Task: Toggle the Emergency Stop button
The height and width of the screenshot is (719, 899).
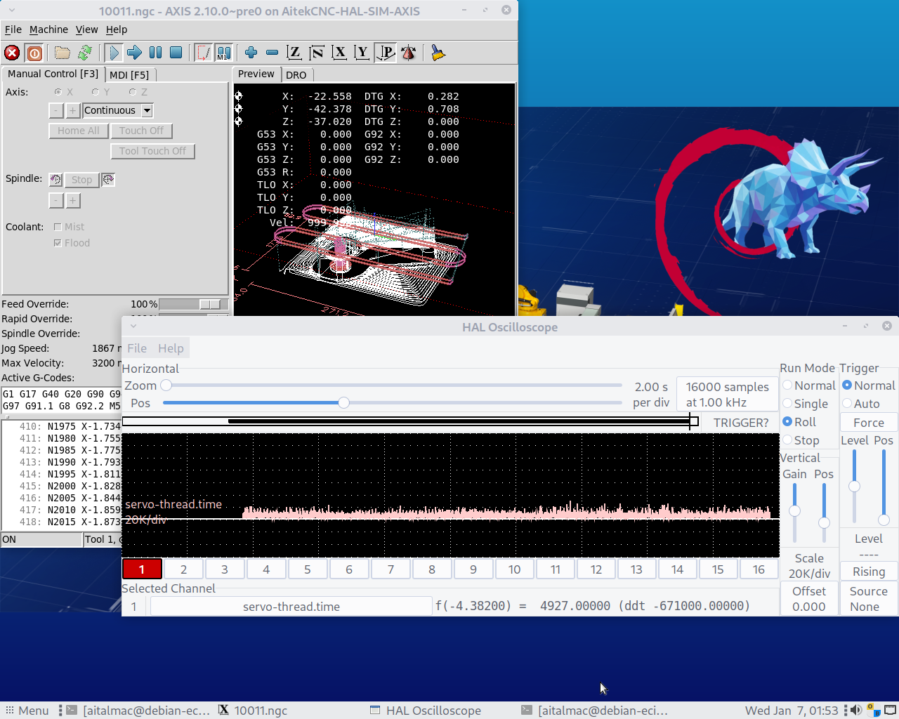Action: pos(12,53)
